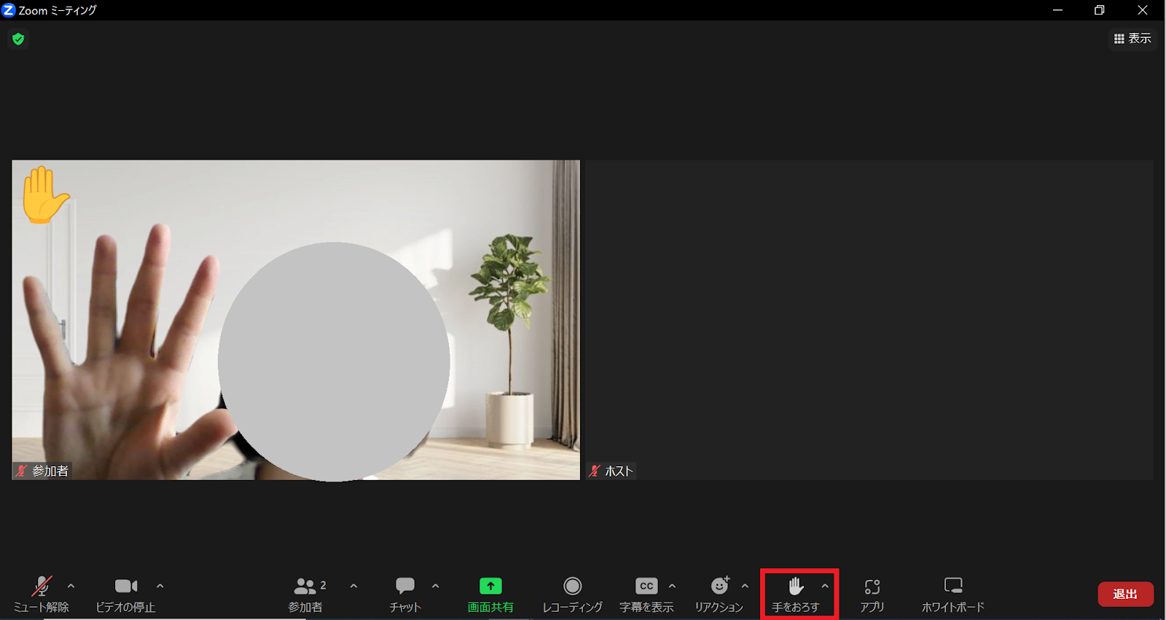Click raised hand emoji on participant video
This screenshot has height=620, width=1166.
(44, 195)
